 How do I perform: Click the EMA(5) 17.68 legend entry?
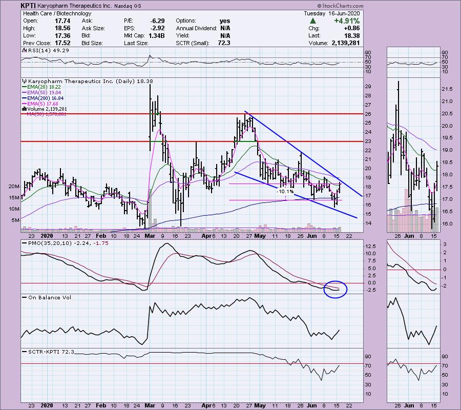click(43, 104)
